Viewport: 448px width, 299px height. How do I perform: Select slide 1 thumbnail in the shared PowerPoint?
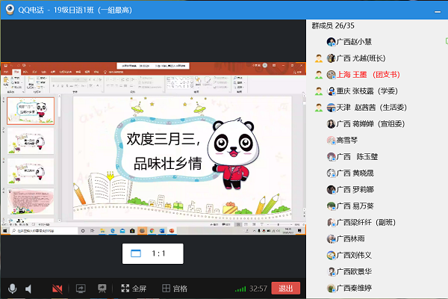[31, 111]
